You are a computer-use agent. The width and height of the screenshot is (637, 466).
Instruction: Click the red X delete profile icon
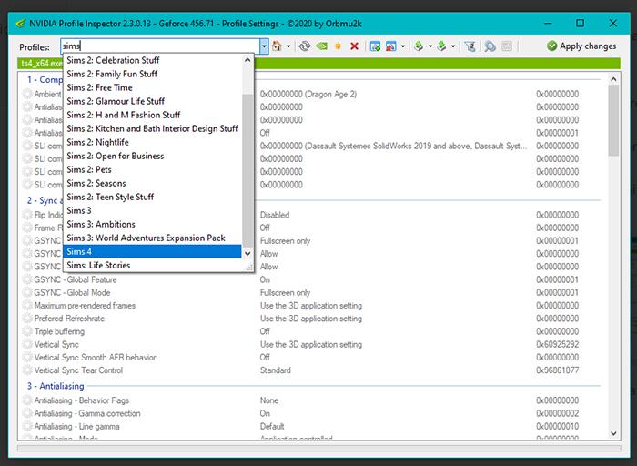(354, 46)
